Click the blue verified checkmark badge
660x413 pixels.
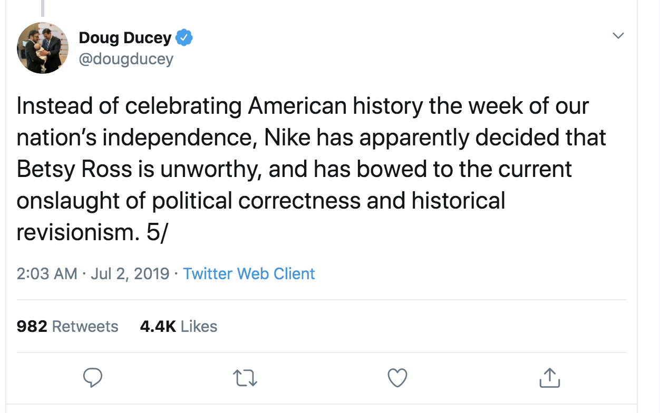pyautogui.click(x=184, y=38)
